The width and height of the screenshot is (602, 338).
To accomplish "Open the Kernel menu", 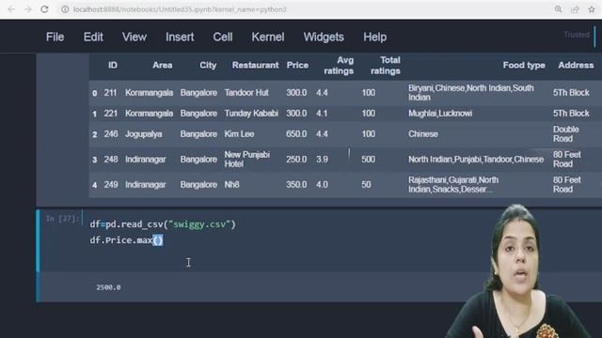I will point(268,38).
